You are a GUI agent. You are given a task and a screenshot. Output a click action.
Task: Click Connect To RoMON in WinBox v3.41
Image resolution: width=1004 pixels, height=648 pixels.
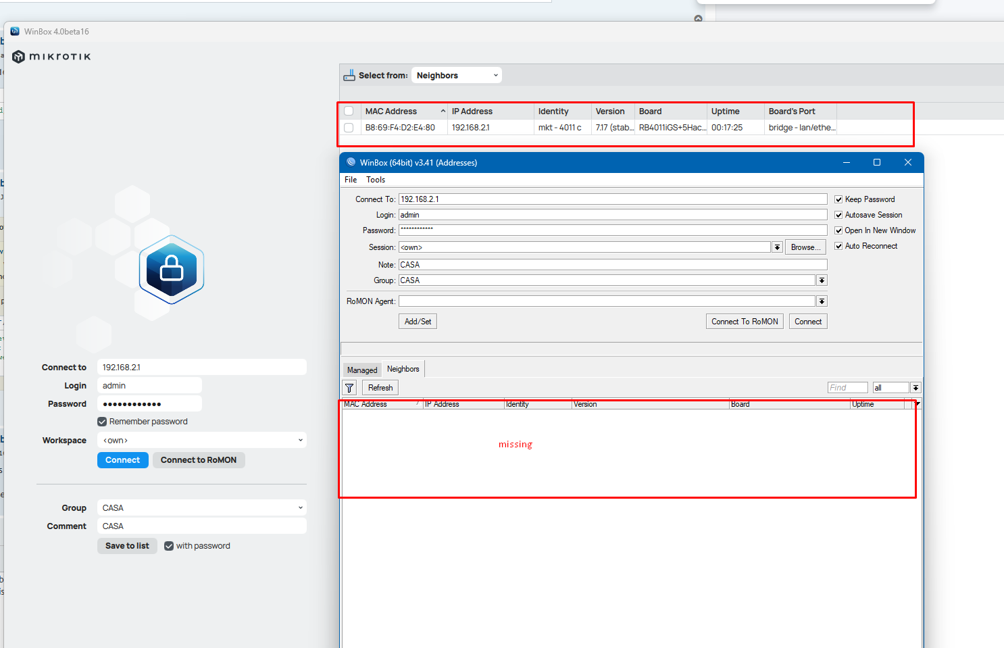click(x=745, y=322)
